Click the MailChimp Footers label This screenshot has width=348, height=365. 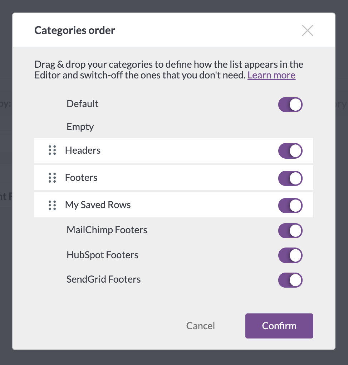click(x=107, y=230)
